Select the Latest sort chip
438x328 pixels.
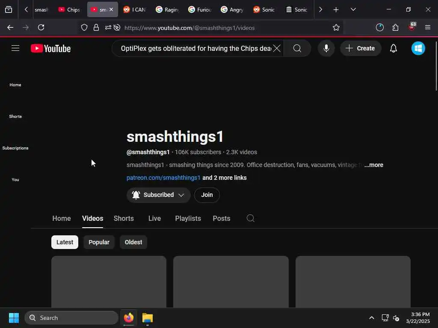click(x=65, y=242)
